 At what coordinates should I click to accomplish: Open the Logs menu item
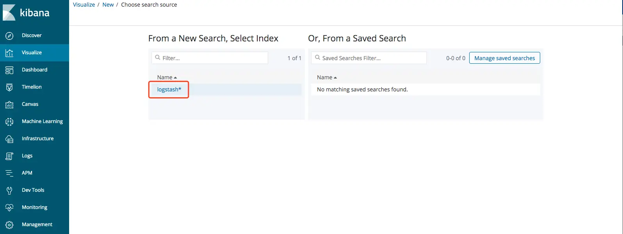click(x=27, y=156)
